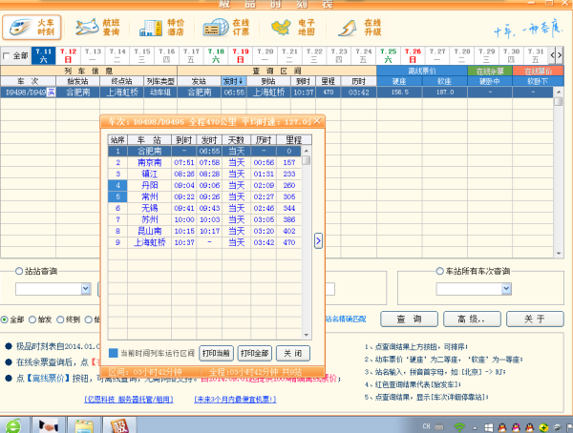Open the 火车时刻 train timetable module
Screen dimensions: 573x433
point(32,28)
